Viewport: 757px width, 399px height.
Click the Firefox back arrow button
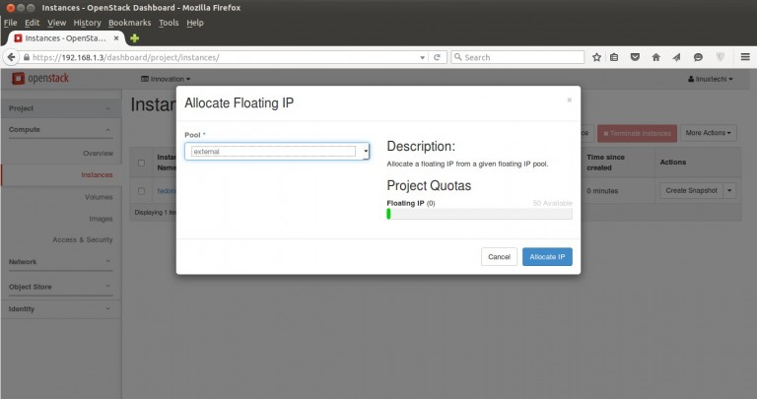pyautogui.click(x=11, y=57)
